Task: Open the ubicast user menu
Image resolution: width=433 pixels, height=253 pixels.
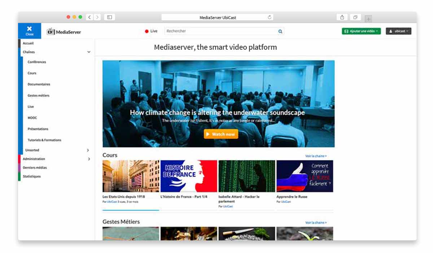Action: (398, 31)
